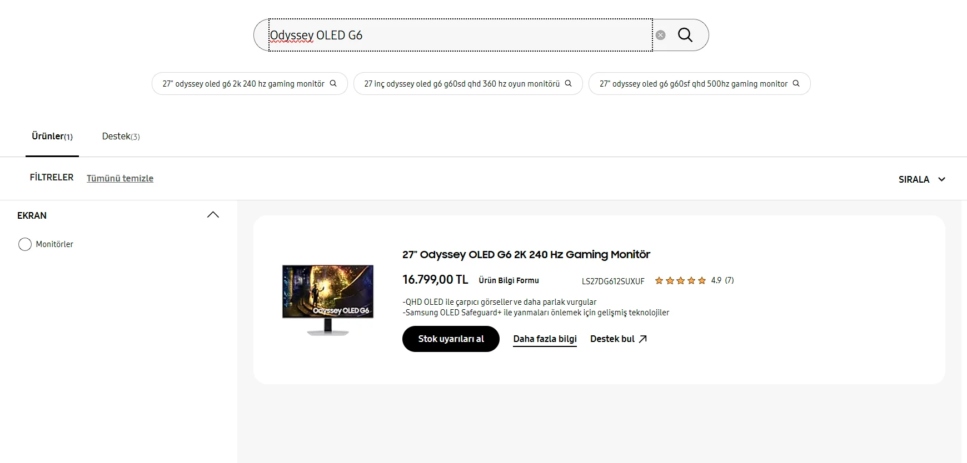Click the FİLTRELER heading

point(52,177)
